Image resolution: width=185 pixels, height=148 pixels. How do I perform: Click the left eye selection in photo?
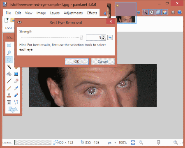pos(92,90)
